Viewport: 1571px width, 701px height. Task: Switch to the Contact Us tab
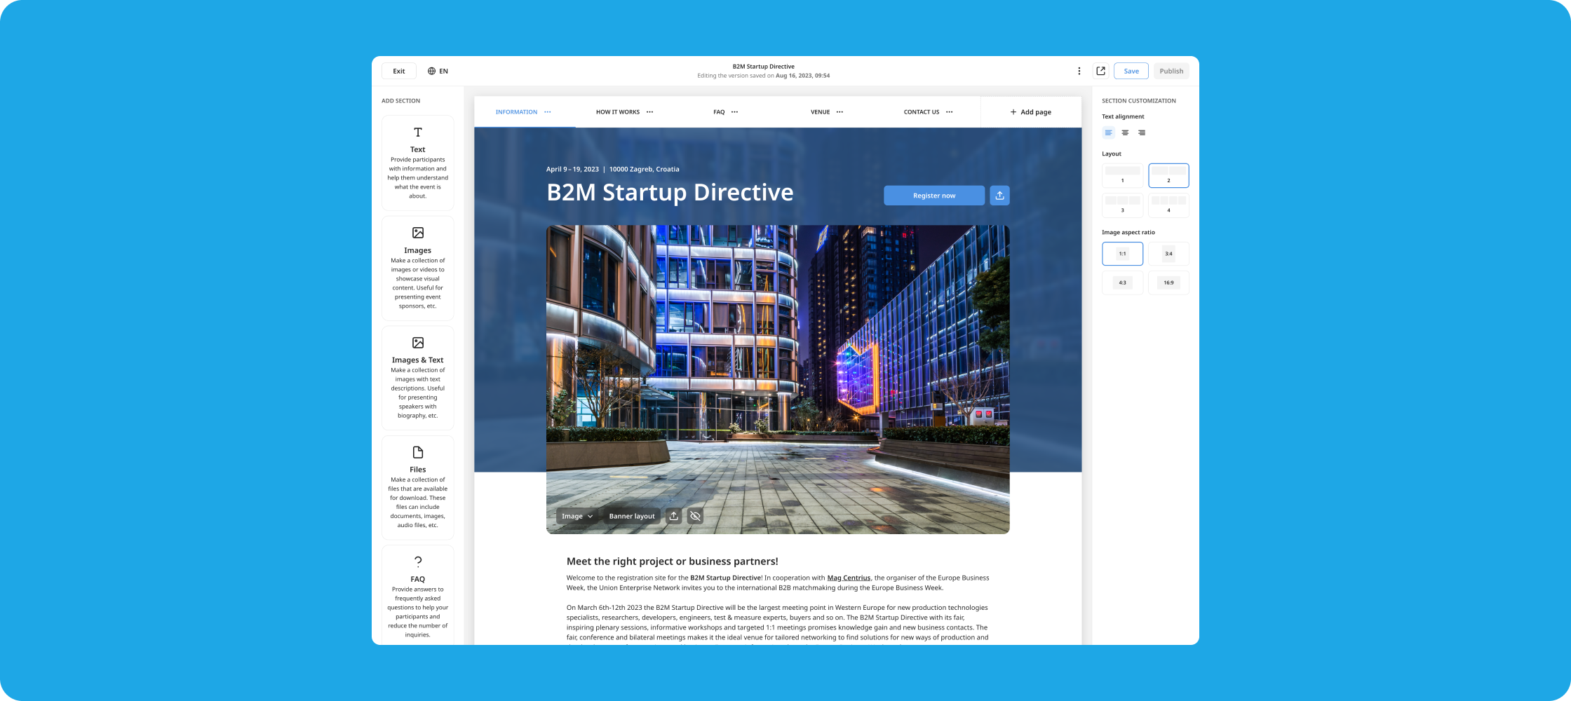(x=921, y=112)
